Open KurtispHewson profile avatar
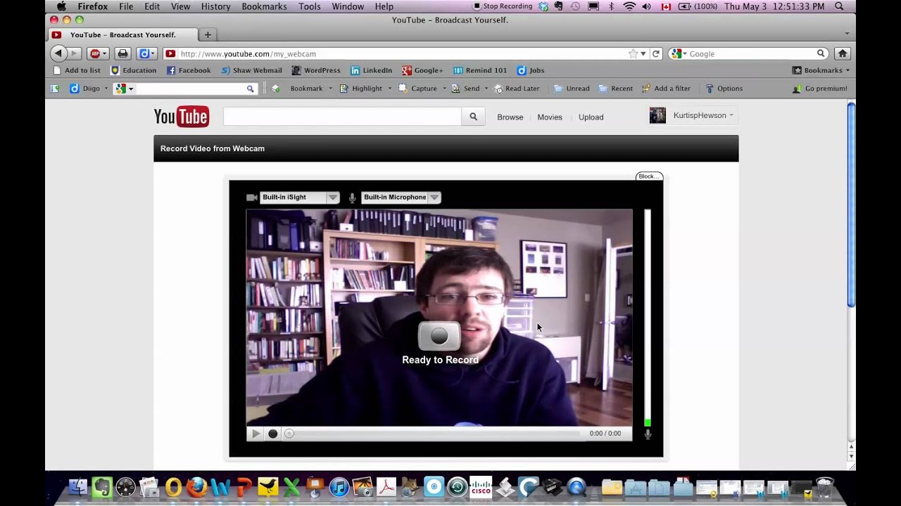The image size is (901, 506). coord(657,115)
